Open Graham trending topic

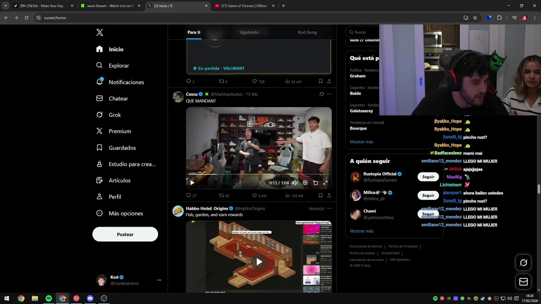tap(358, 76)
